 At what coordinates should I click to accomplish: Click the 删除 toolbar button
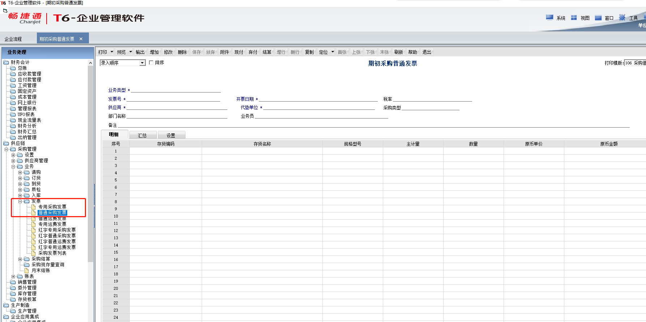click(x=183, y=52)
